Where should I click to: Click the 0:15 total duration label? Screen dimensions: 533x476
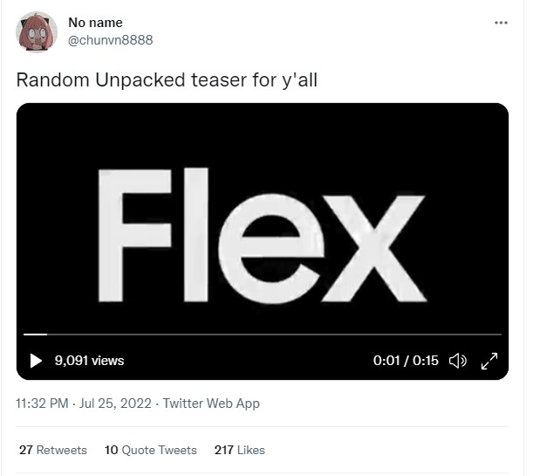pos(426,361)
